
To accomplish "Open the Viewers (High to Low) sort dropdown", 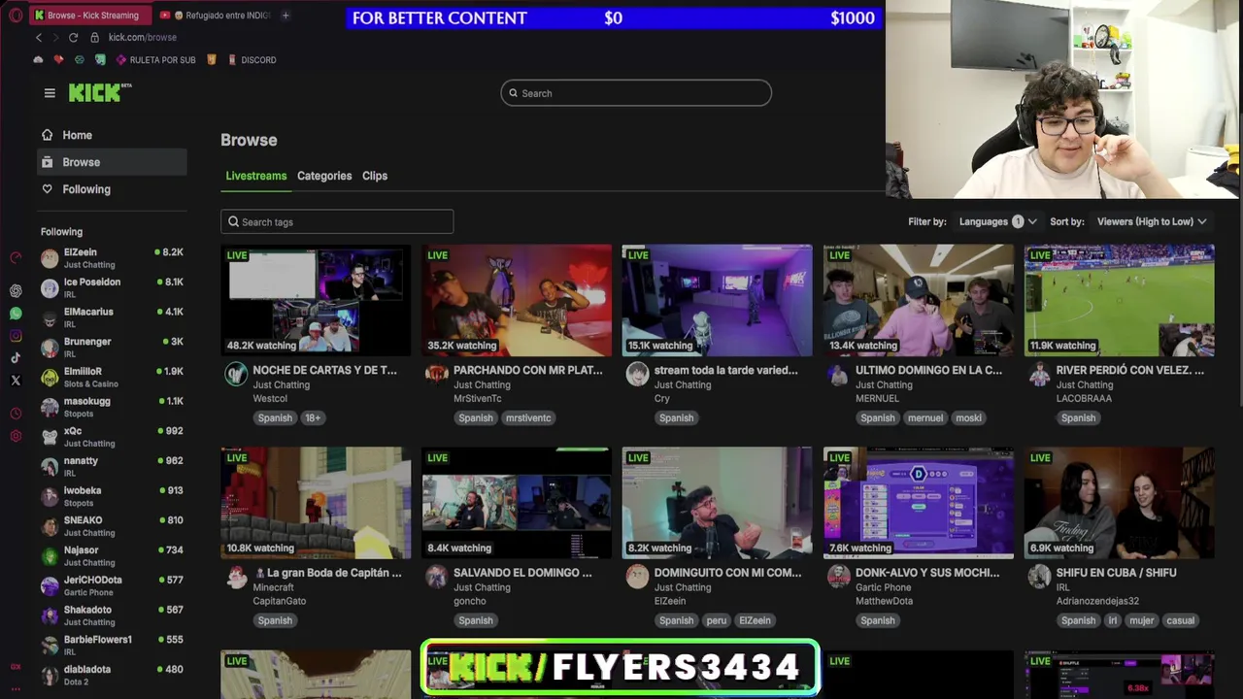I will pos(1152,221).
